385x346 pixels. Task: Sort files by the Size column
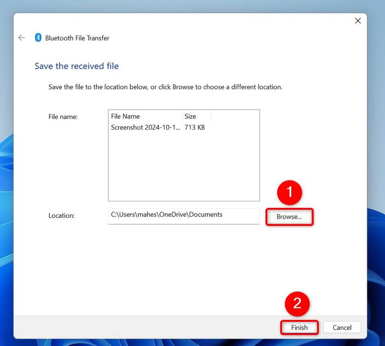pyautogui.click(x=191, y=116)
